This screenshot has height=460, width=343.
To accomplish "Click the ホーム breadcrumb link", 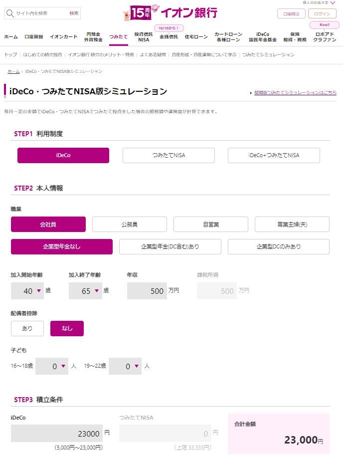I will (x=13, y=71).
